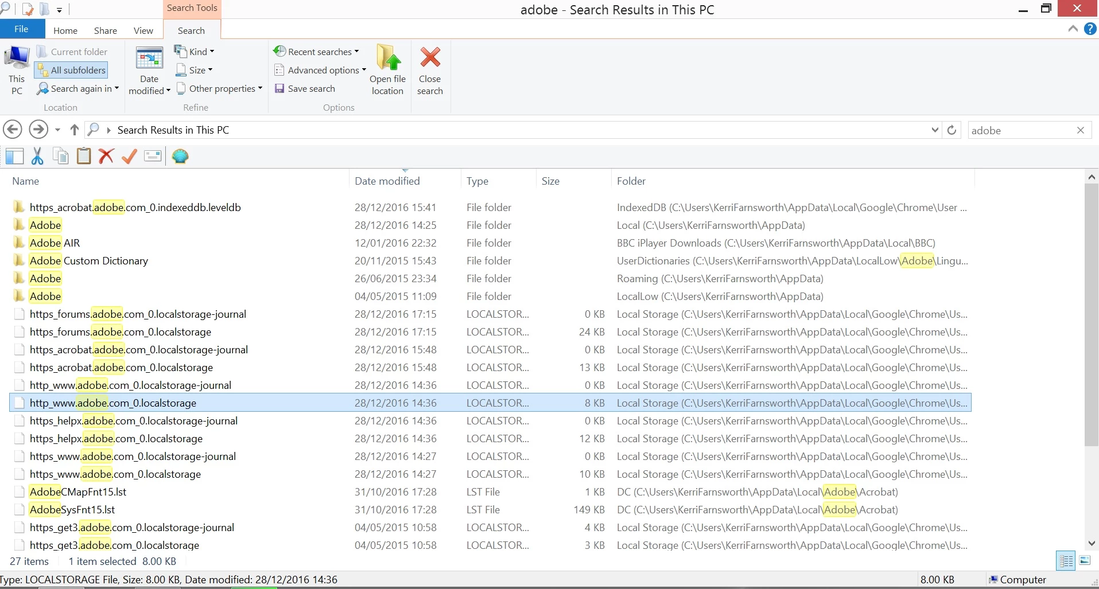Sort by the Folder column header
This screenshot has width=1099, height=589.
click(x=631, y=181)
